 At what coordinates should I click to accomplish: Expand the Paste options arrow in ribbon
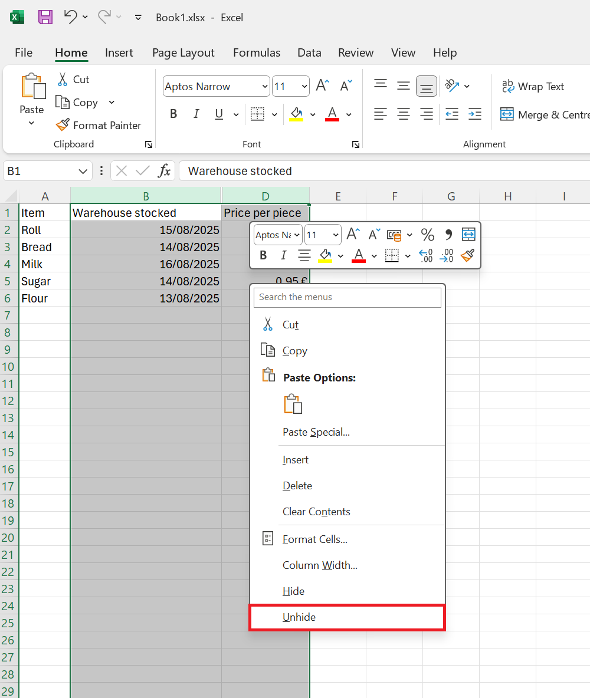31,123
